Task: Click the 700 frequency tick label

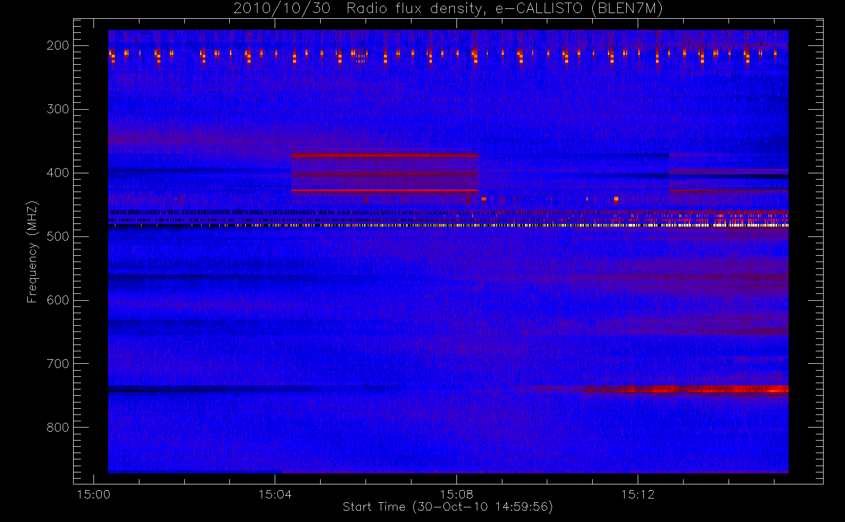Action: pos(57,364)
